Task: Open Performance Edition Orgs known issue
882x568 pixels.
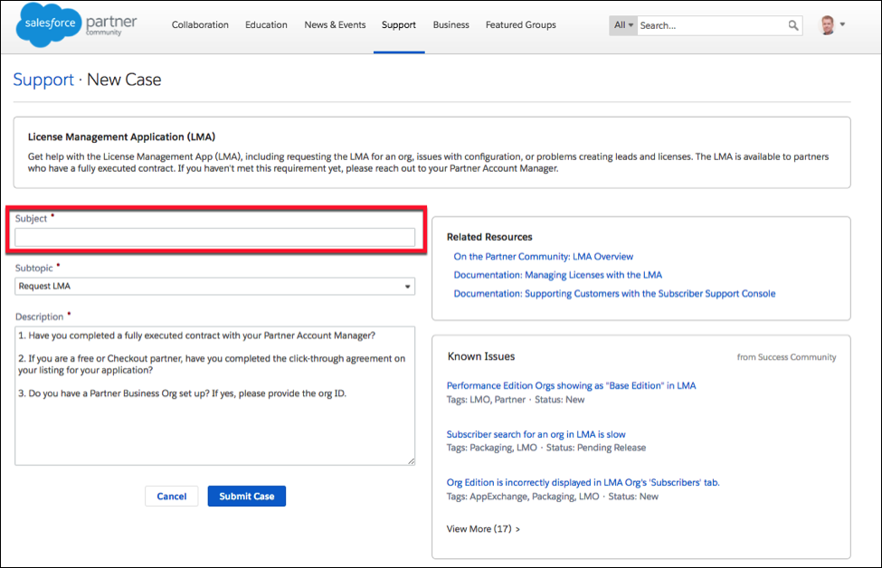Action: click(x=571, y=386)
